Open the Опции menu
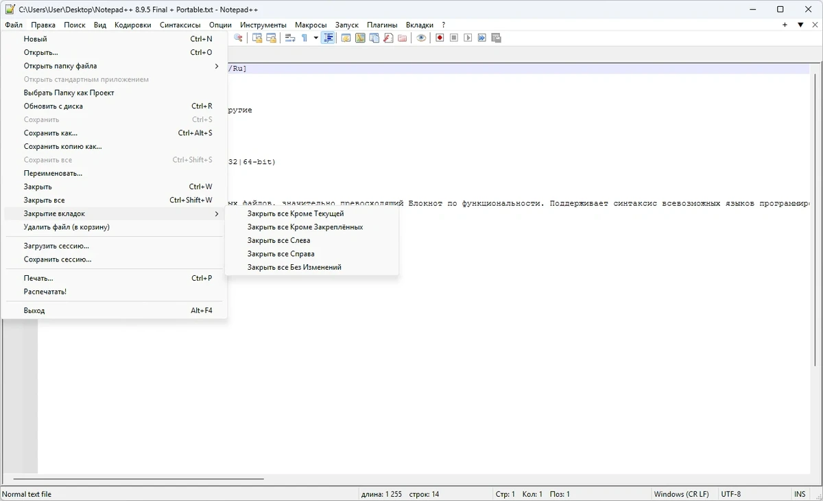 click(221, 25)
